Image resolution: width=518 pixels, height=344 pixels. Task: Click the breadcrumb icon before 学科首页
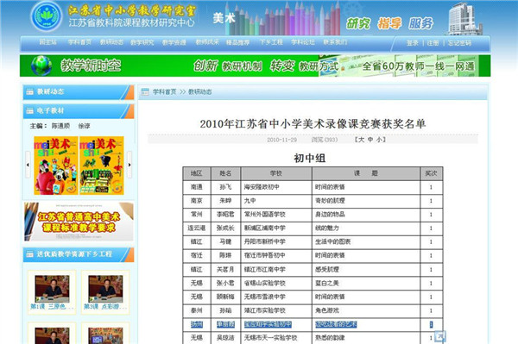click(x=145, y=91)
